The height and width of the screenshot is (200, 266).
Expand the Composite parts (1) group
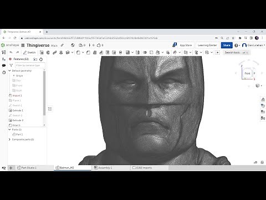pos(9,139)
